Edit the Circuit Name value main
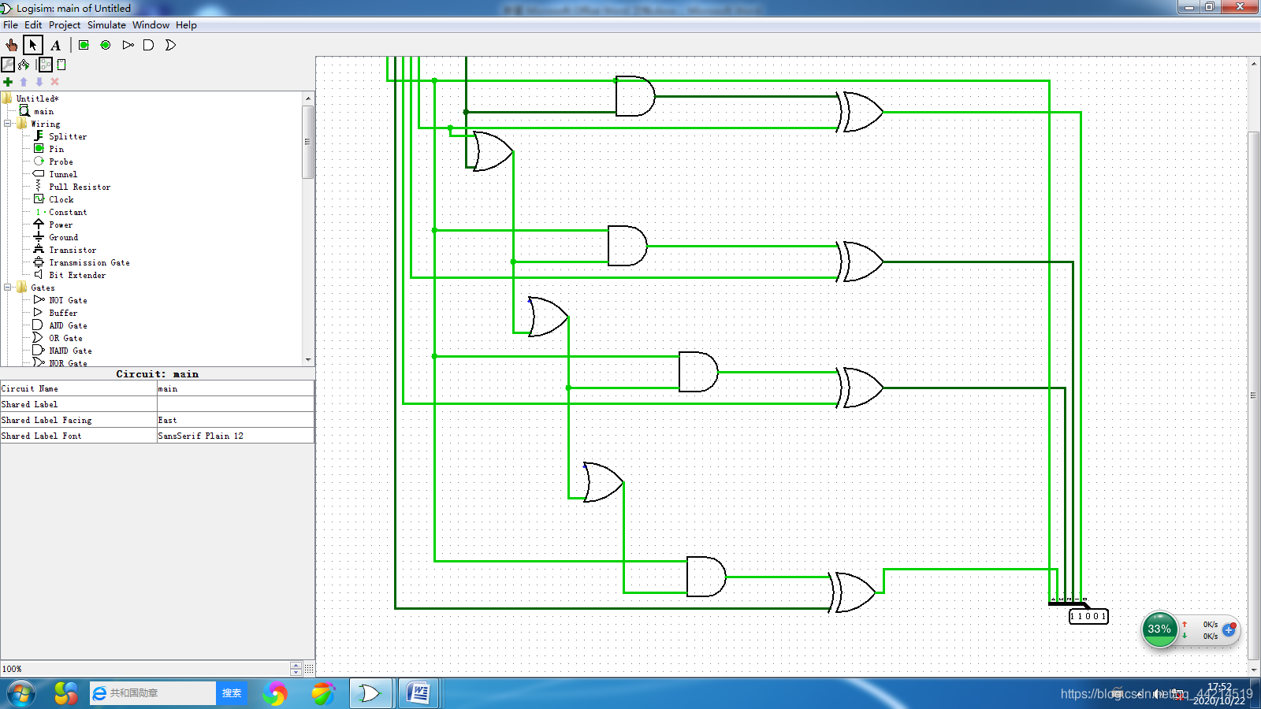 tap(235, 388)
